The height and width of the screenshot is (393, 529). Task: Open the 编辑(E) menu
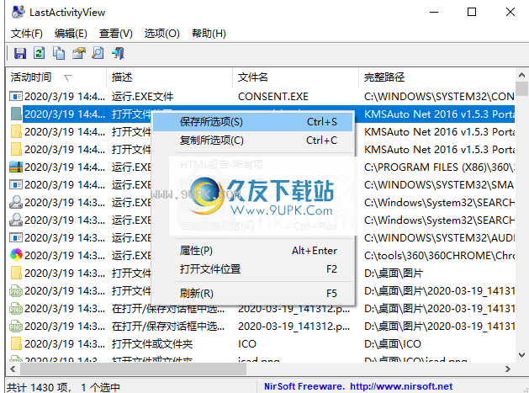tap(71, 34)
